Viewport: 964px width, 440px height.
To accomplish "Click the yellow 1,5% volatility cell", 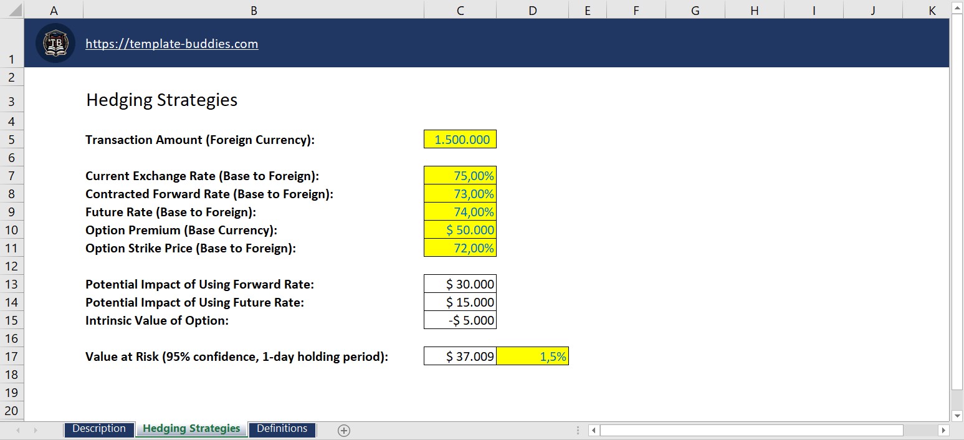I will [532, 356].
